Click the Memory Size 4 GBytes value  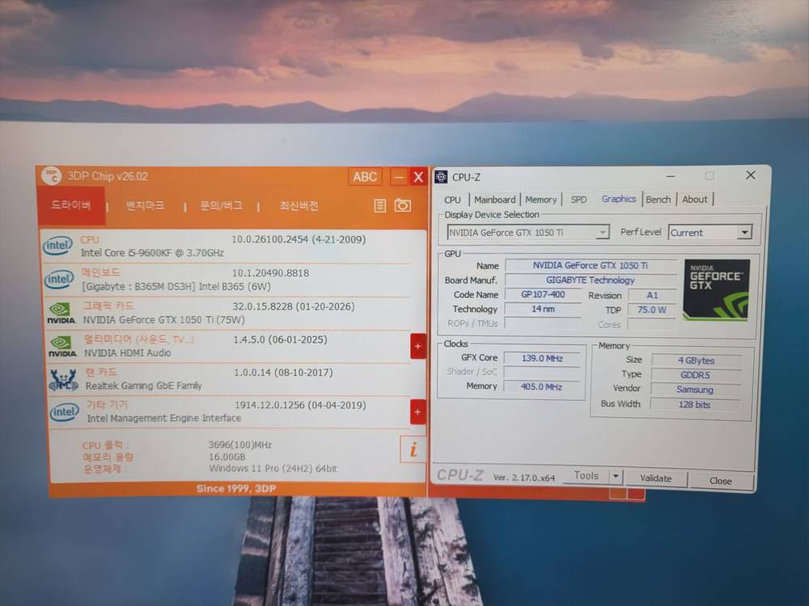point(696,360)
